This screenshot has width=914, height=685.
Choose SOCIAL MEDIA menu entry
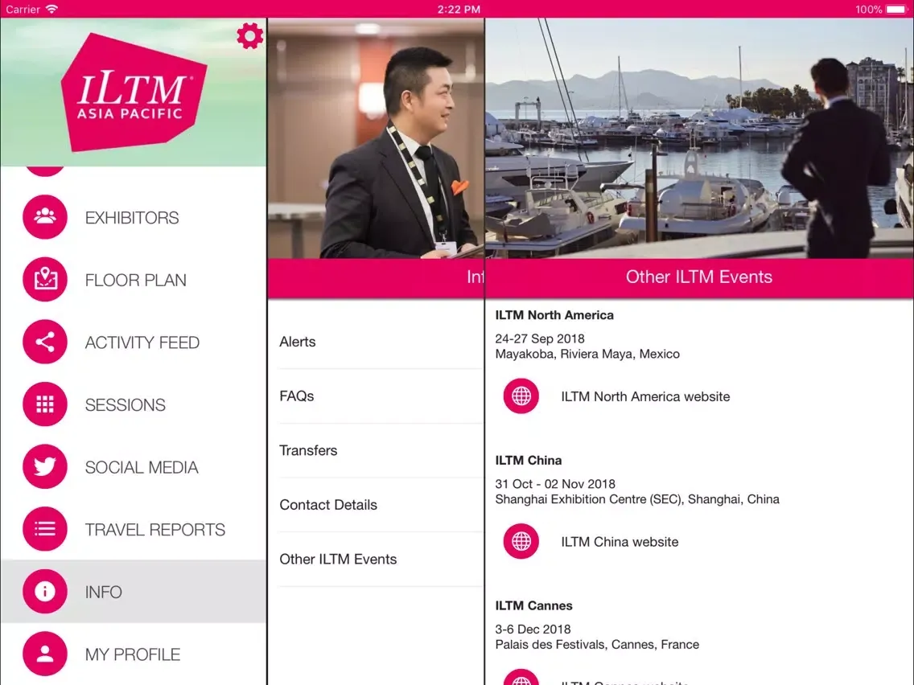pos(142,467)
